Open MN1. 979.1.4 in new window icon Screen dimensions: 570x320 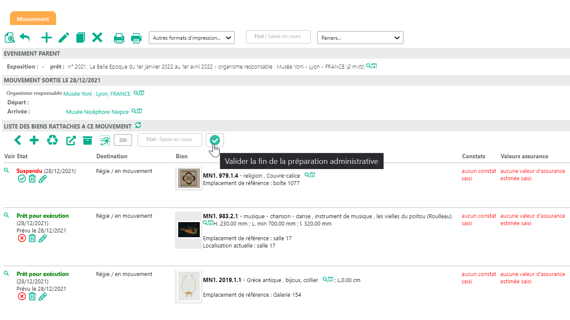click(312, 175)
